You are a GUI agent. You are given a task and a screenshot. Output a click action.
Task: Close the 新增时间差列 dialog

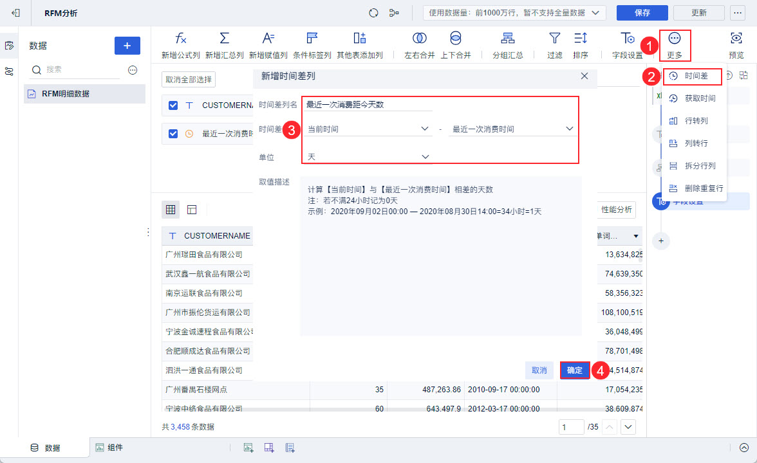[x=584, y=76]
